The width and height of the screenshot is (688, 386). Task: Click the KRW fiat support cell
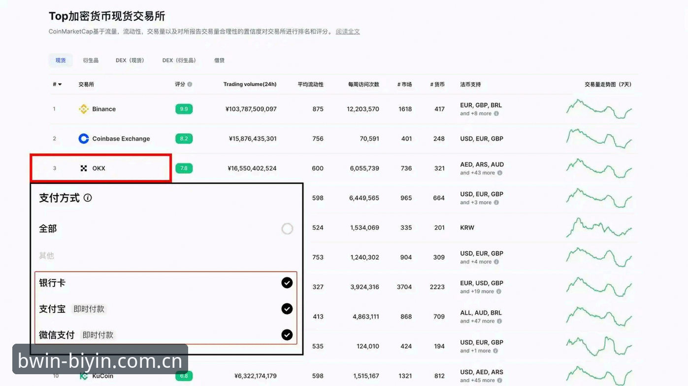[467, 228]
